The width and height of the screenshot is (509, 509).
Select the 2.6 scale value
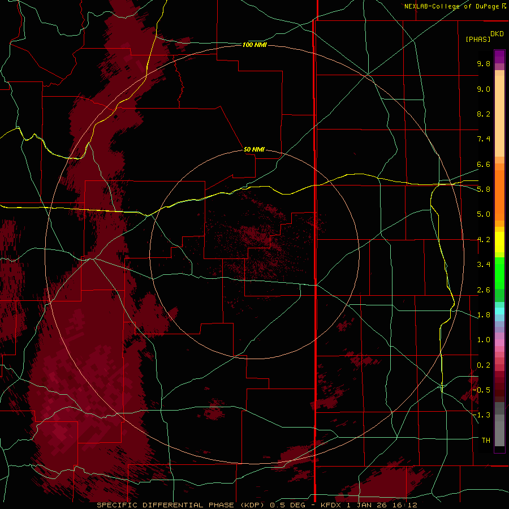484,290
